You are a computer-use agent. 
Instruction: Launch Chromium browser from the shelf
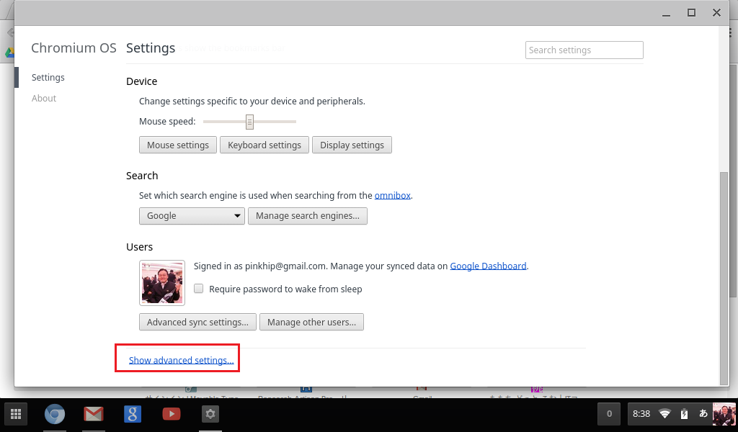55,414
